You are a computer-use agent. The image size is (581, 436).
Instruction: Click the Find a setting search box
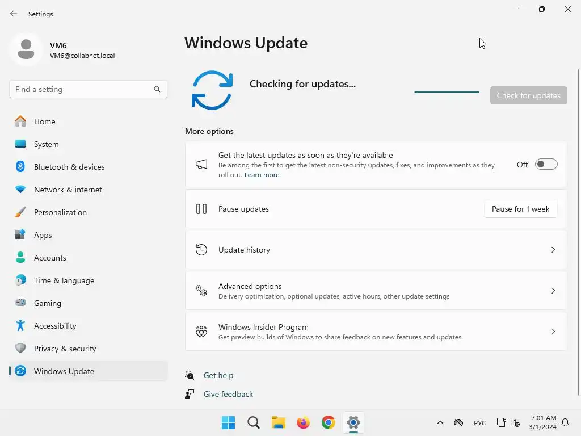tap(88, 89)
